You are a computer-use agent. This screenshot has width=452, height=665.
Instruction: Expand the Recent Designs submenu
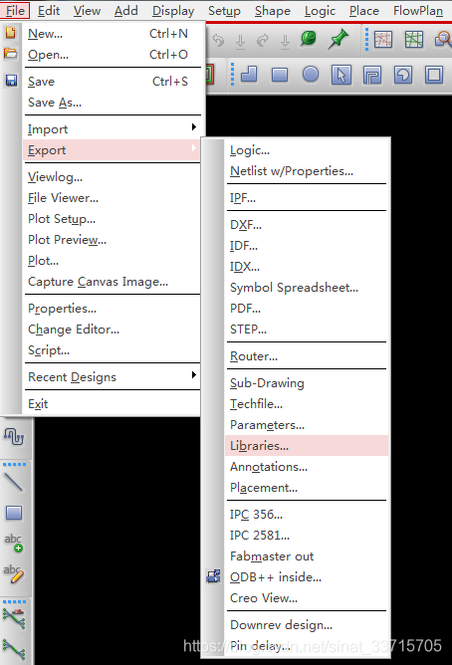[x=113, y=377]
